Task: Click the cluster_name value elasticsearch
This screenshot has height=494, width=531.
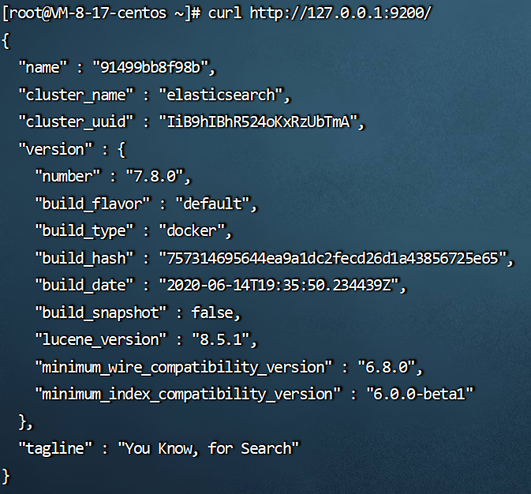Action: pos(224,95)
